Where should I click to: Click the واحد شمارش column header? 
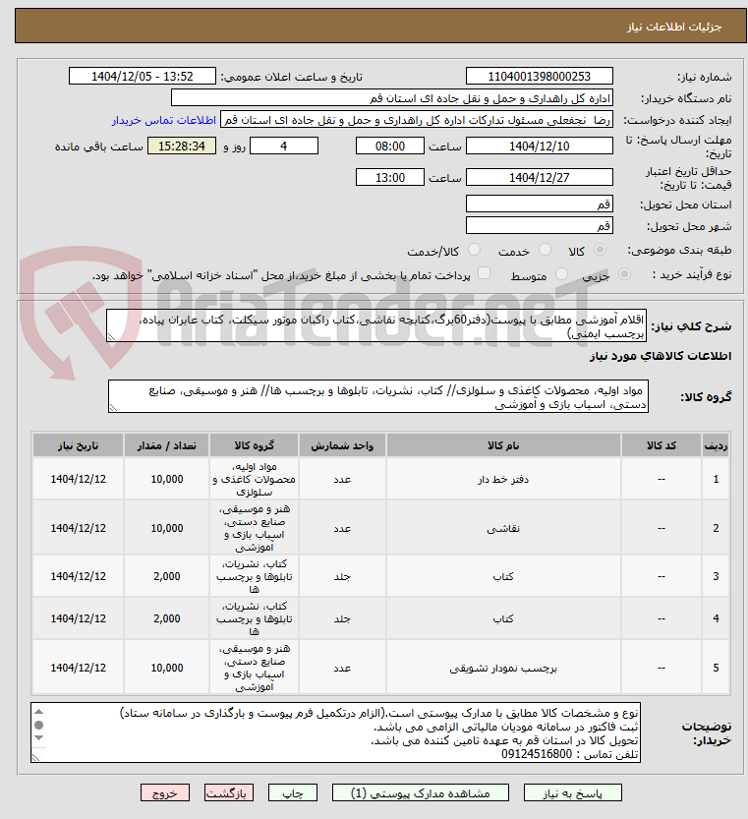pos(342,445)
